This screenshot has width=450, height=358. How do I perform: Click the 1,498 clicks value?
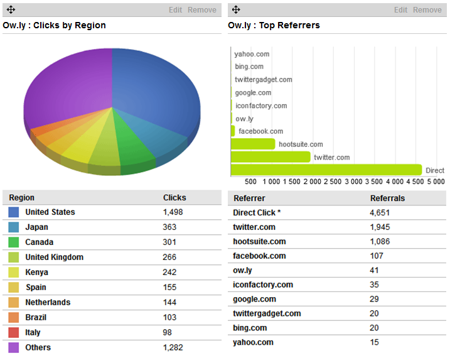coord(173,212)
